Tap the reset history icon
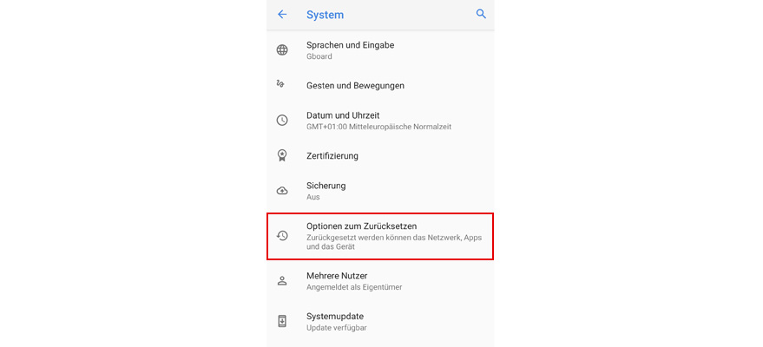This screenshot has height=347, width=763. 282,236
